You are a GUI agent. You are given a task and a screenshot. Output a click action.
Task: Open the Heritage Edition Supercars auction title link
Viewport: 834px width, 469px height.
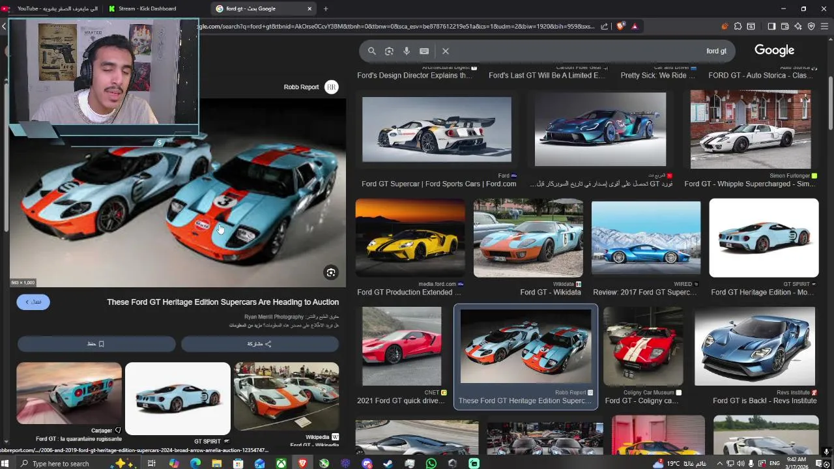click(223, 302)
